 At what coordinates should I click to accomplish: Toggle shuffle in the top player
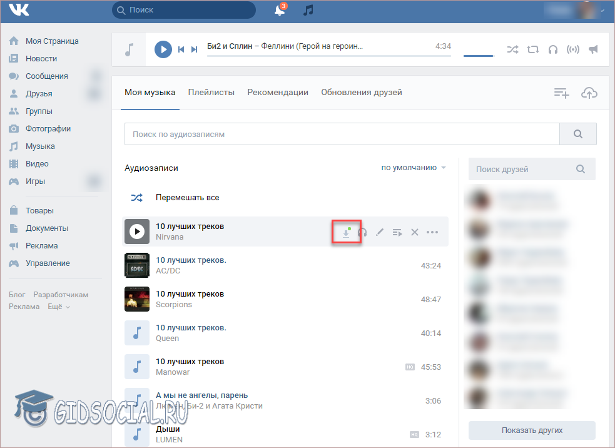pos(512,49)
